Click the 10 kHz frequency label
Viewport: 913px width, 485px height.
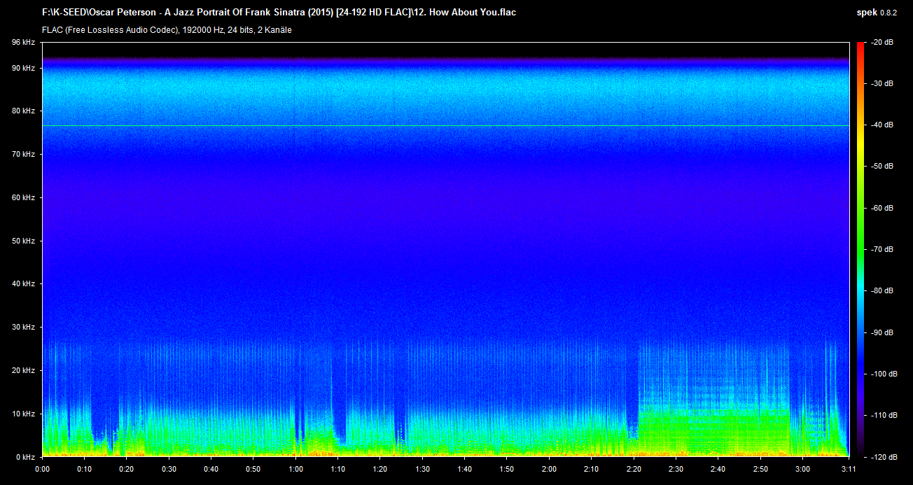[x=23, y=414]
